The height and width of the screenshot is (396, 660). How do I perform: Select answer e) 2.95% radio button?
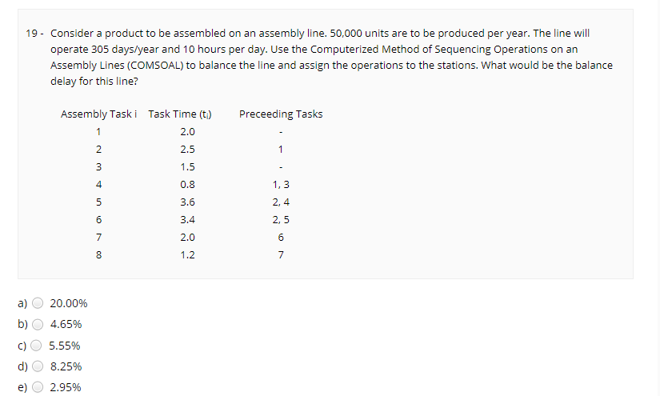pos(38,387)
